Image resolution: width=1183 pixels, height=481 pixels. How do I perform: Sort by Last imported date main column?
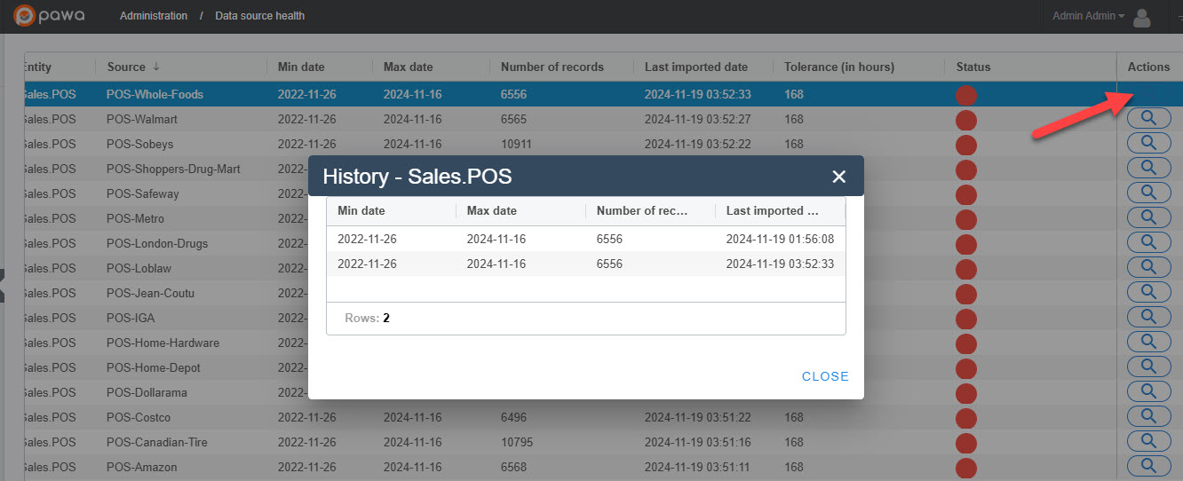tap(696, 67)
